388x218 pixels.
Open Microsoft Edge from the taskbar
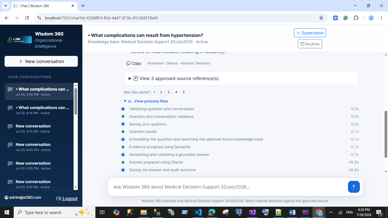[x=212, y=212]
